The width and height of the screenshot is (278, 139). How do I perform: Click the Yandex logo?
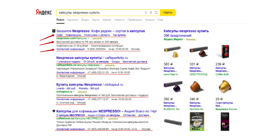pos(44,12)
